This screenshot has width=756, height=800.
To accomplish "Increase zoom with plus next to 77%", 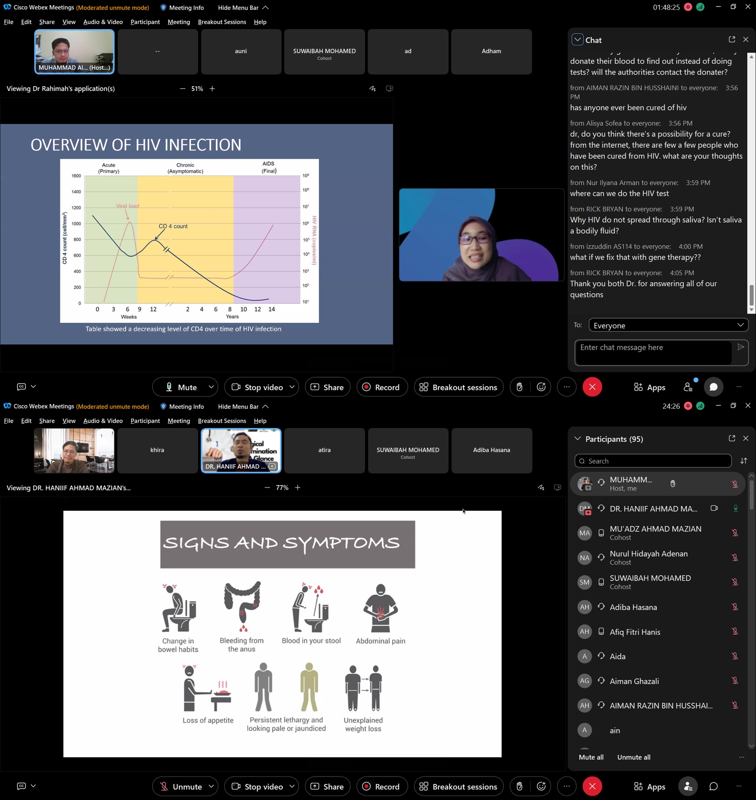I will (x=298, y=488).
